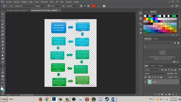The height and width of the screenshot is (102, 181).
Task: Select the Eyedropper tool
Action: [x=3, y=31]
